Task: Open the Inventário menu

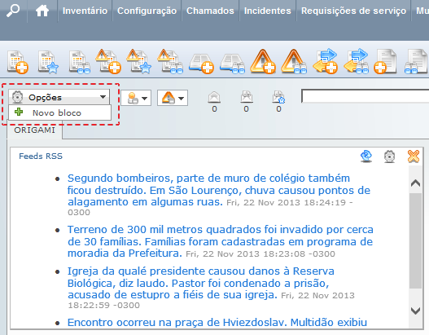Action: click(85, 11)
